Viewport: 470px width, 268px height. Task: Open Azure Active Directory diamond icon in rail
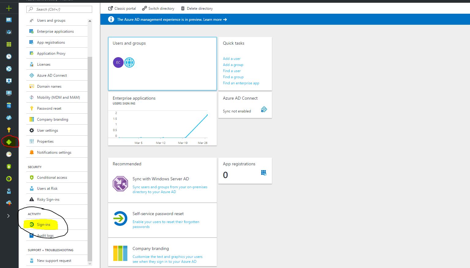9,142
